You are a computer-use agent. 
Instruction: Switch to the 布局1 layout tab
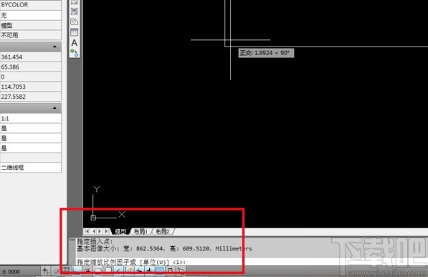[141, 231]
